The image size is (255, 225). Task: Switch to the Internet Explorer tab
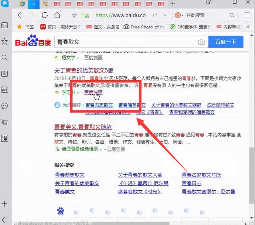(22, 4)
